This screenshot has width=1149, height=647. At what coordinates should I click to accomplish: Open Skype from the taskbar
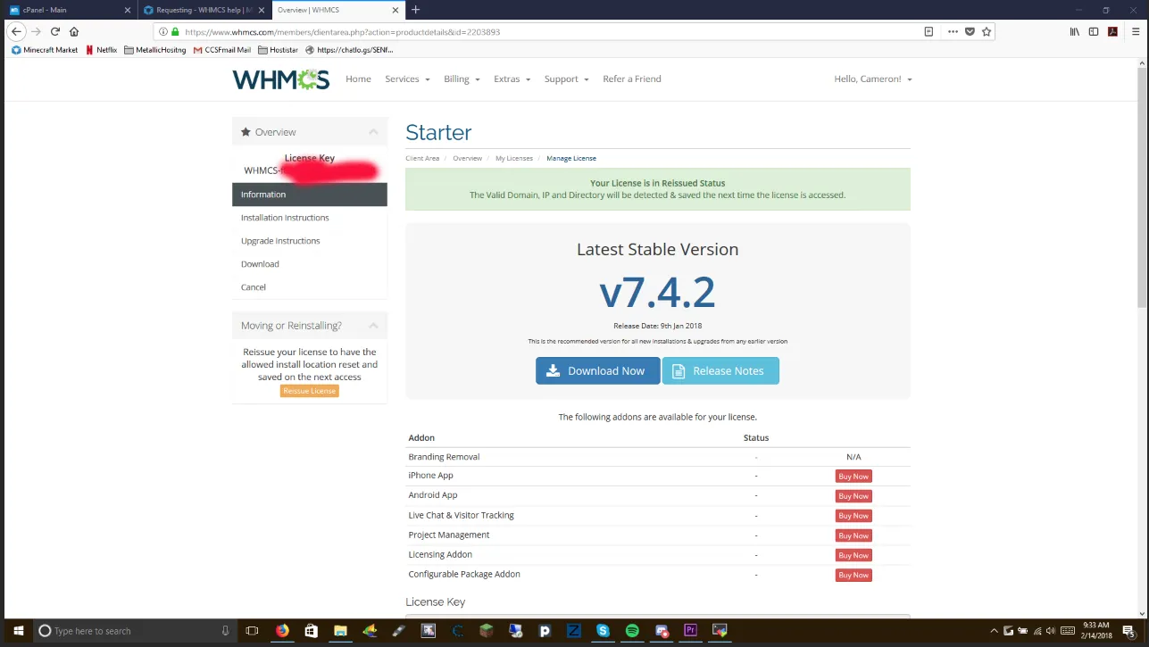click(603, 631)
